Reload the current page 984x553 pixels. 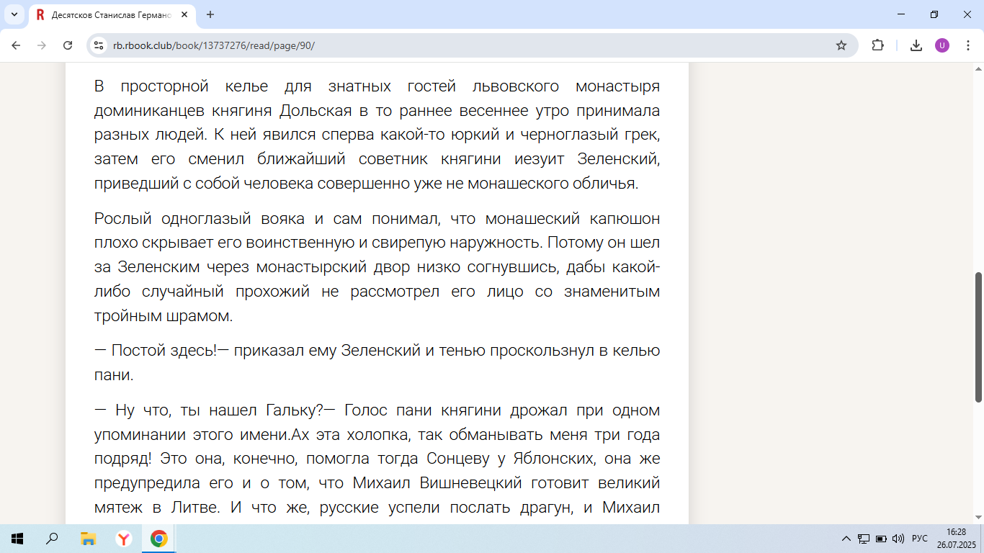tap(68, 45)
